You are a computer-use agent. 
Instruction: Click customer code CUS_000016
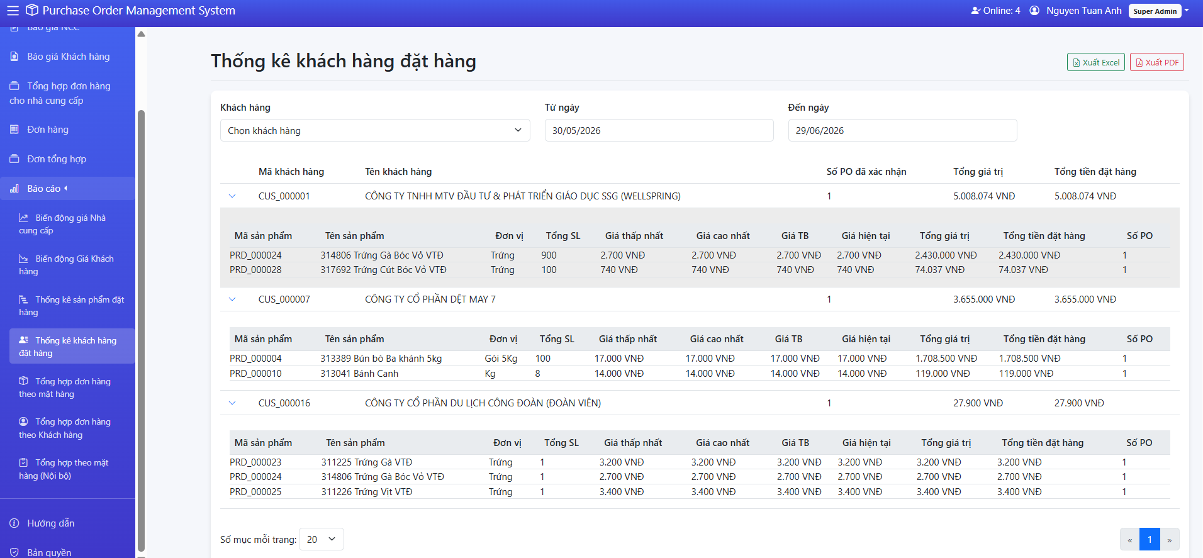click(284, 403)
